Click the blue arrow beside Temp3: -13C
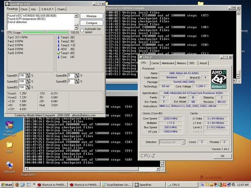This screenshot has height=188, width=251. click(x=58, y=45)
